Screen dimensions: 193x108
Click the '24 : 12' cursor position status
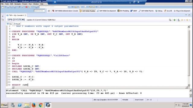coord(149,100)
